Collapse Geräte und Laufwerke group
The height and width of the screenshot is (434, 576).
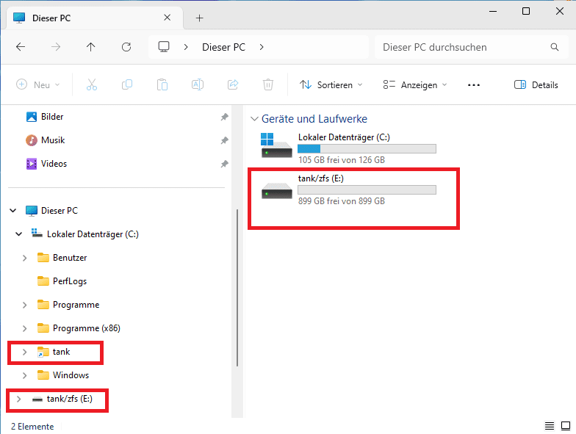point(254,119)
